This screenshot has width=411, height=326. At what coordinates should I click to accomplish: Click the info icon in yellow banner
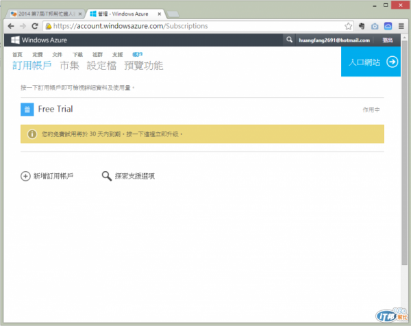(32, 134)
